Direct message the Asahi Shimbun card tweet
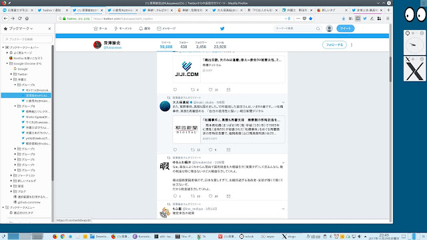This screenshot has width=427, height=240. [x=228, y=149]
